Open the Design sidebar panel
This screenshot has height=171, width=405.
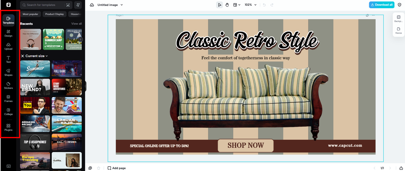click(9, 33)
